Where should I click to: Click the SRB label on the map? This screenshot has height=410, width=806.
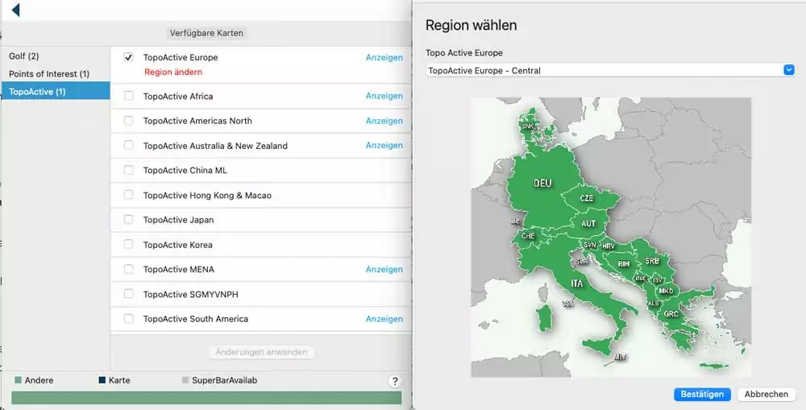coord(652,260)
